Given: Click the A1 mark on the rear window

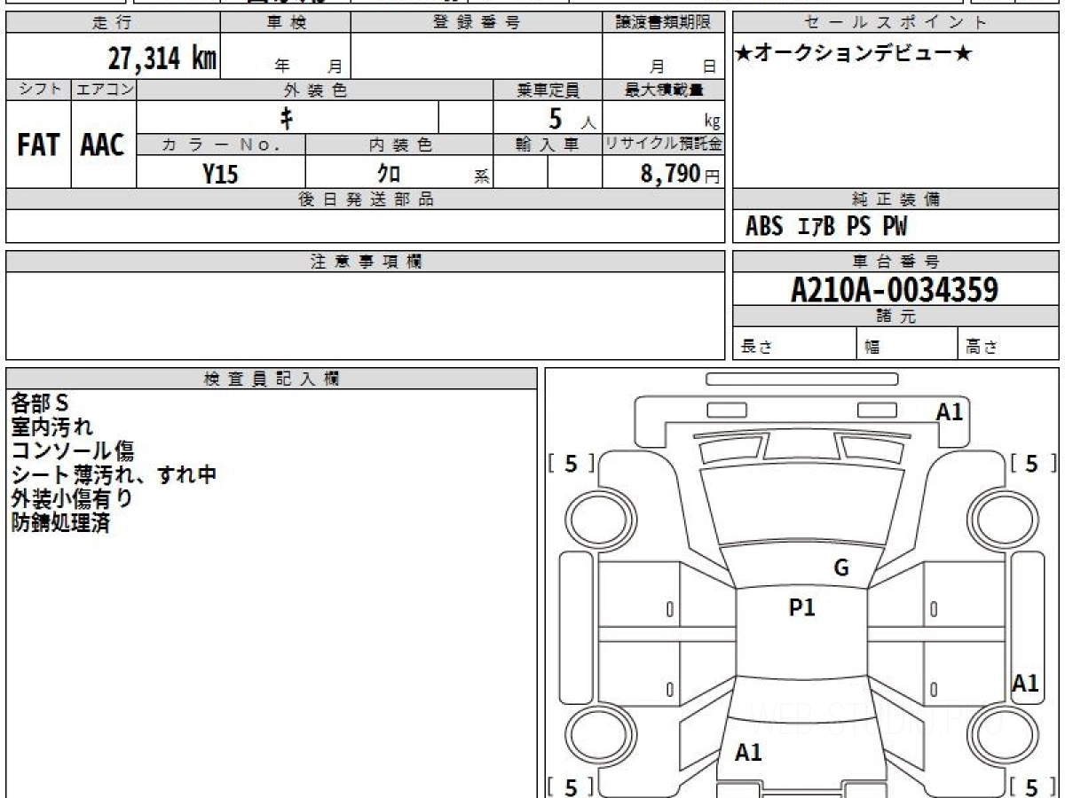Looking at the screenshot, I should [x=749, y=753].
